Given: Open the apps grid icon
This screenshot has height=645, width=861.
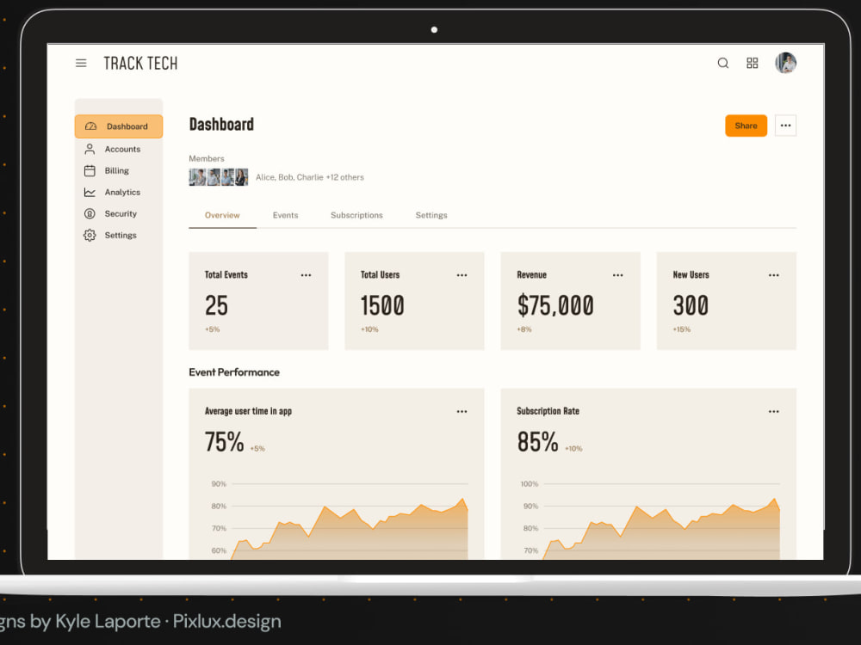Looking at the screenshot, I should pos(752,63).
